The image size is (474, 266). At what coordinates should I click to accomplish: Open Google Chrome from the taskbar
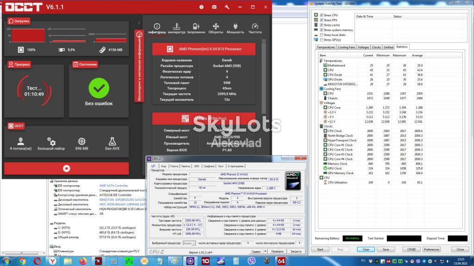tap(22, 261)
